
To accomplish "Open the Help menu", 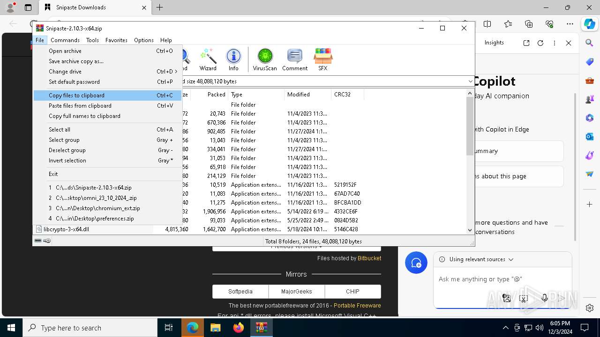I will 166,40.
